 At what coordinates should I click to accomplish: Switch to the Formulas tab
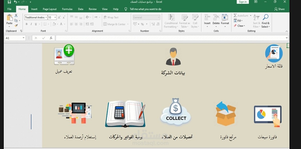coord(67,9)
